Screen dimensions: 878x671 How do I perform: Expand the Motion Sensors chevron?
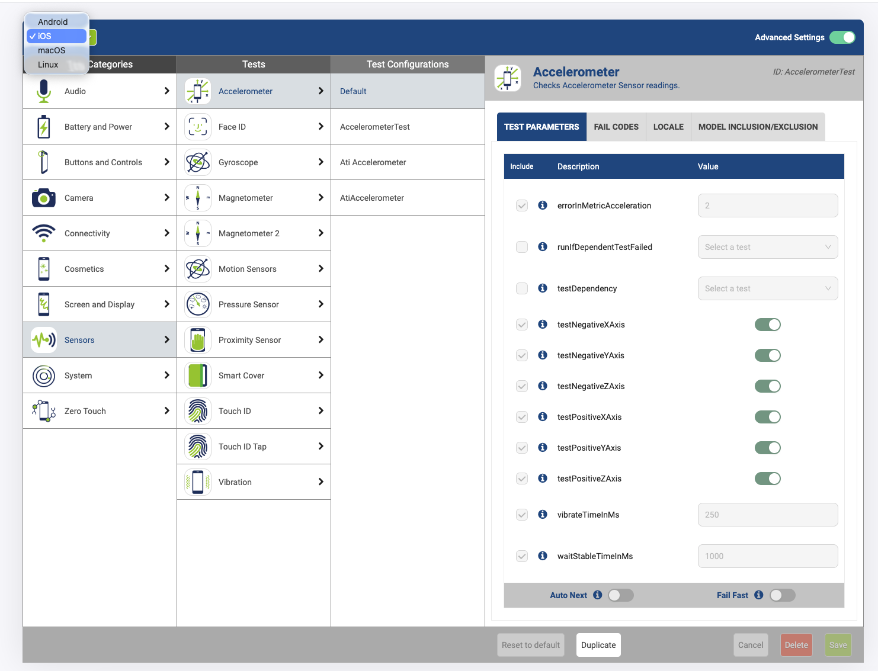click(x=321, y=269)
